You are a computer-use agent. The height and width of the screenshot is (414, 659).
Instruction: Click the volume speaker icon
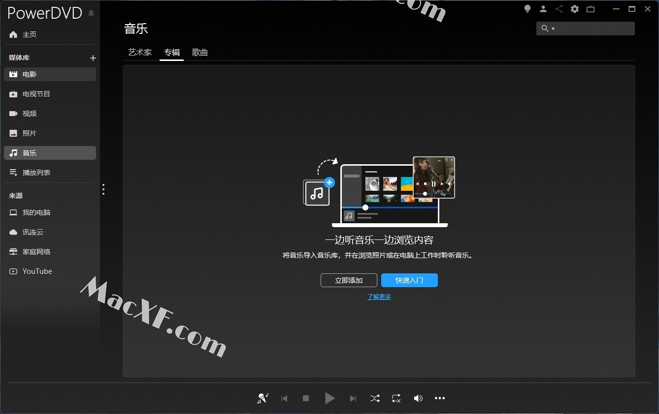point(418,398)
